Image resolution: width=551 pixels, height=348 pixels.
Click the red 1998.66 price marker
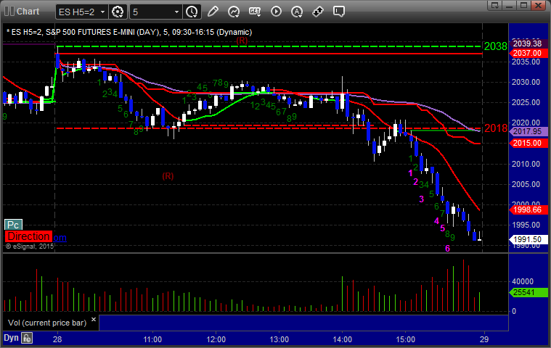tap(528, 210)
